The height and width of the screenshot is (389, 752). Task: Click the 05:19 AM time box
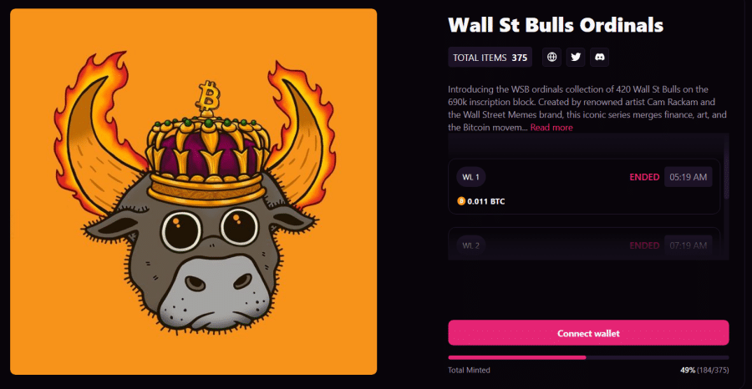click(688, 177)
